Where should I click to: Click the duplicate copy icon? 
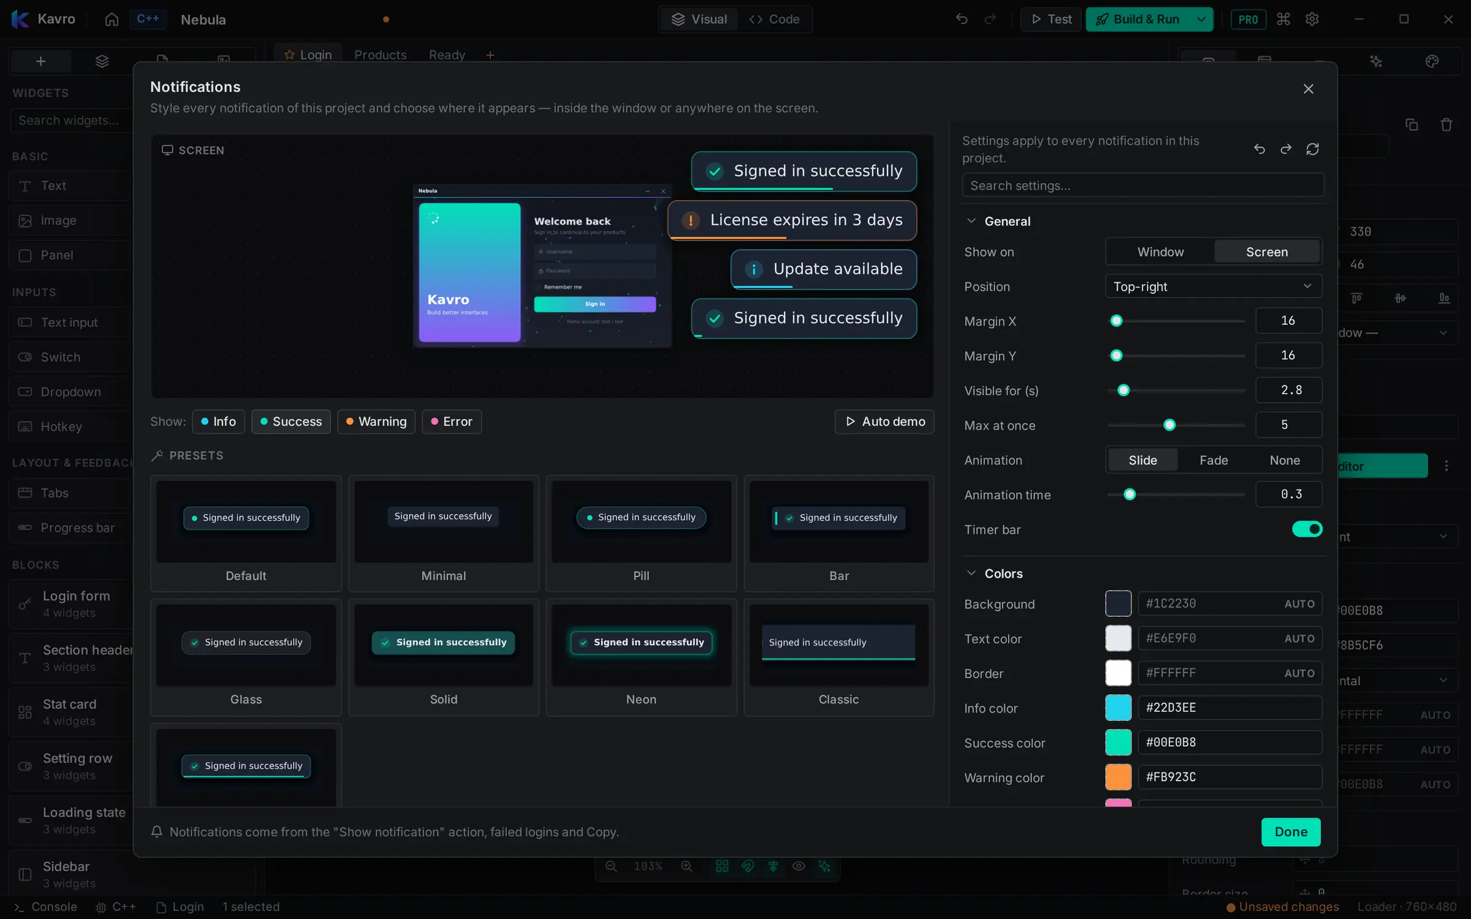tap(1412, 124)
